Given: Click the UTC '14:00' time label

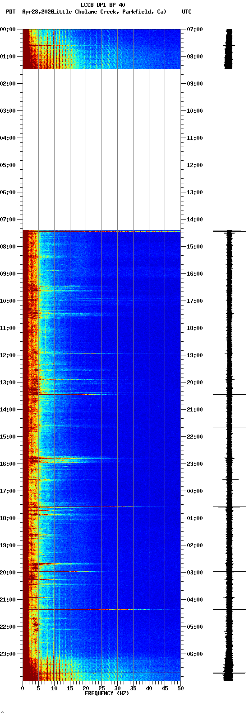Looking at the screenshot, I should [x=194, y=220].
